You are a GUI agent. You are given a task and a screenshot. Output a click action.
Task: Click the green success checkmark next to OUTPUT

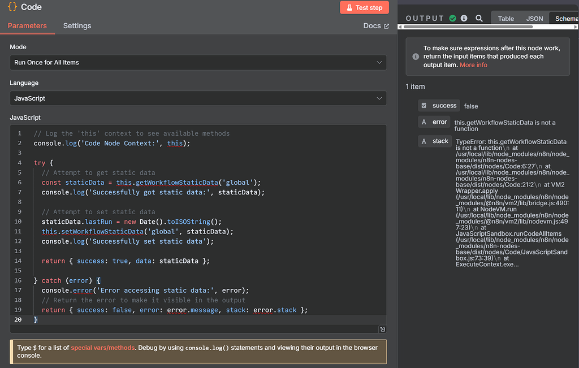click(x=453, y=18)
